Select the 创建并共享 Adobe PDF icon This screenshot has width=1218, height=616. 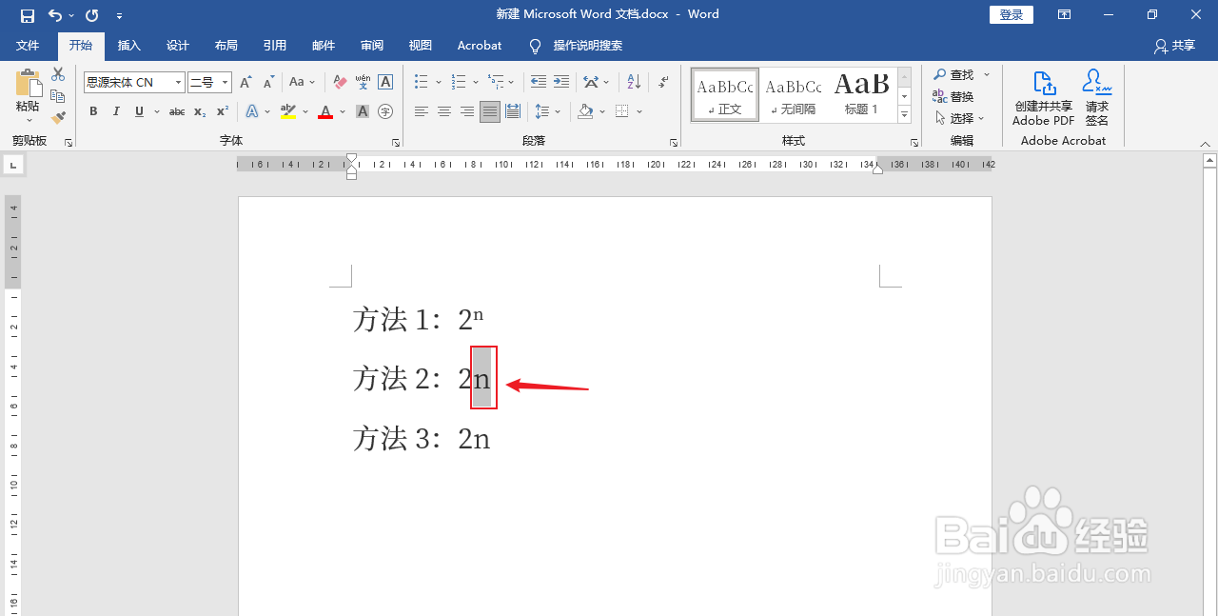tap(1043, 95)
